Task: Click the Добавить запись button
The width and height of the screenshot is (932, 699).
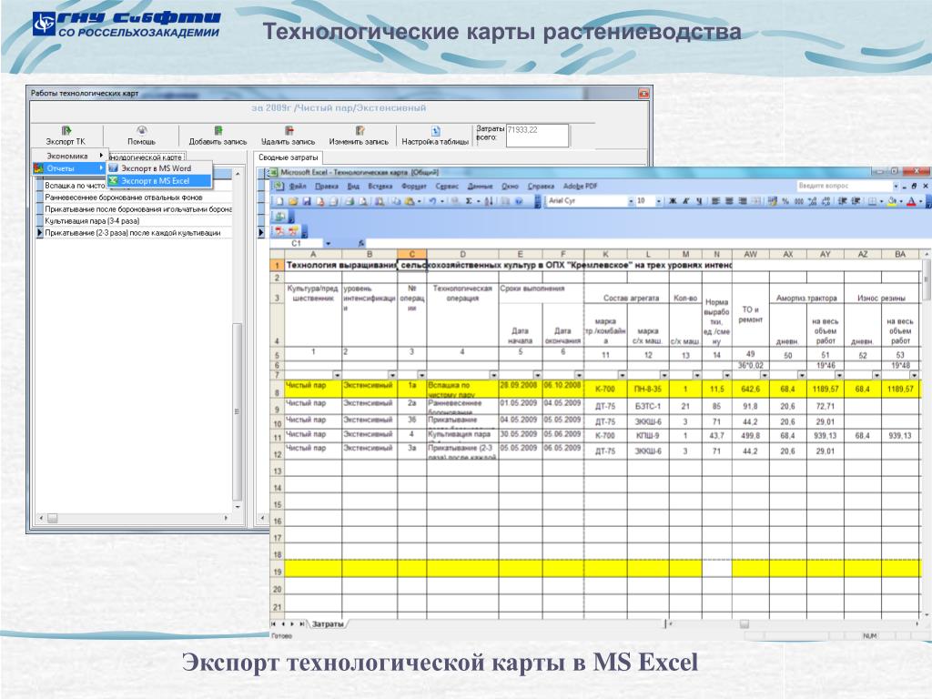Action: coord(218,136)
